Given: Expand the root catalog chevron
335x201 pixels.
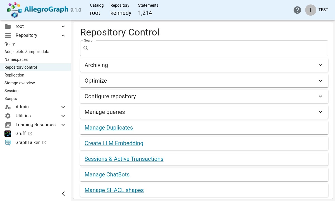Looking at the screenshot, I should coord(63,27).
